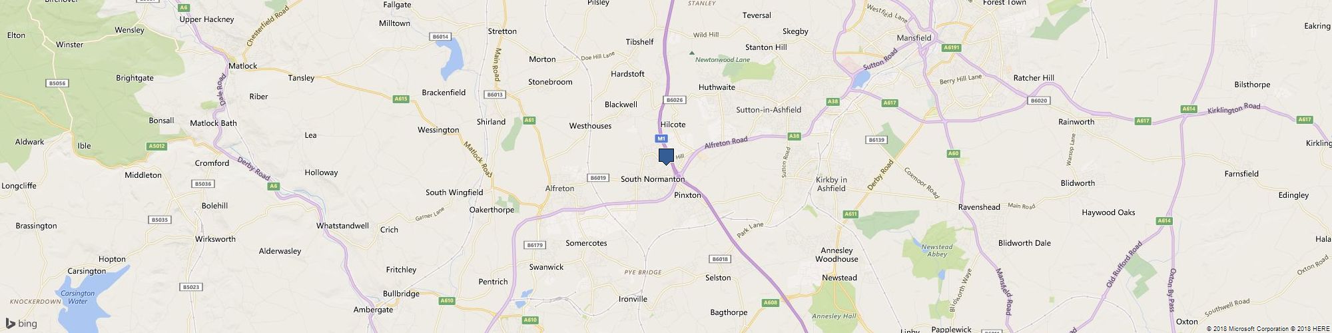Click the Kirkby in Ashfield label

[831, 184]
